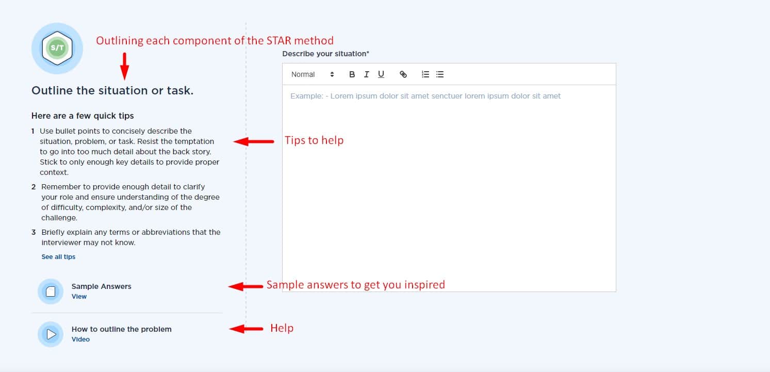Viewport: 770px width, 372px height.
Task: Select the Sample Answers label
Action: 101,286
